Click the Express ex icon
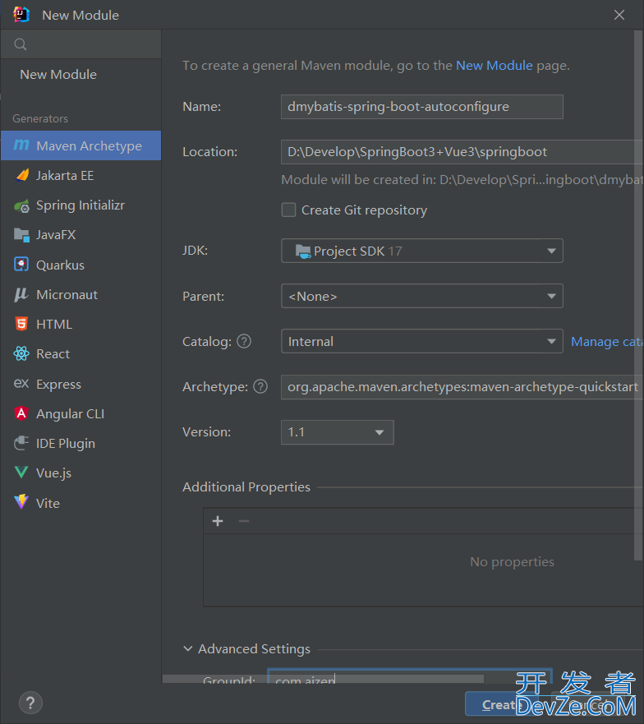 click(21, 383)
